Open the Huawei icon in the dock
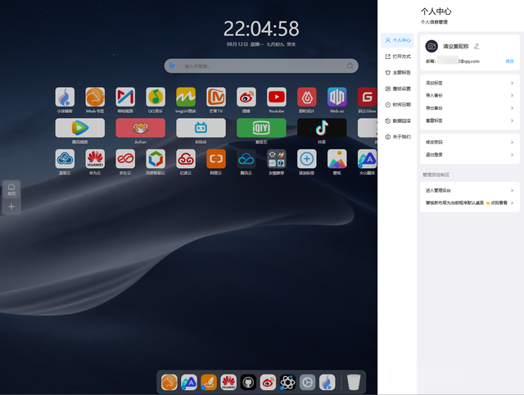 pos(228,382)
